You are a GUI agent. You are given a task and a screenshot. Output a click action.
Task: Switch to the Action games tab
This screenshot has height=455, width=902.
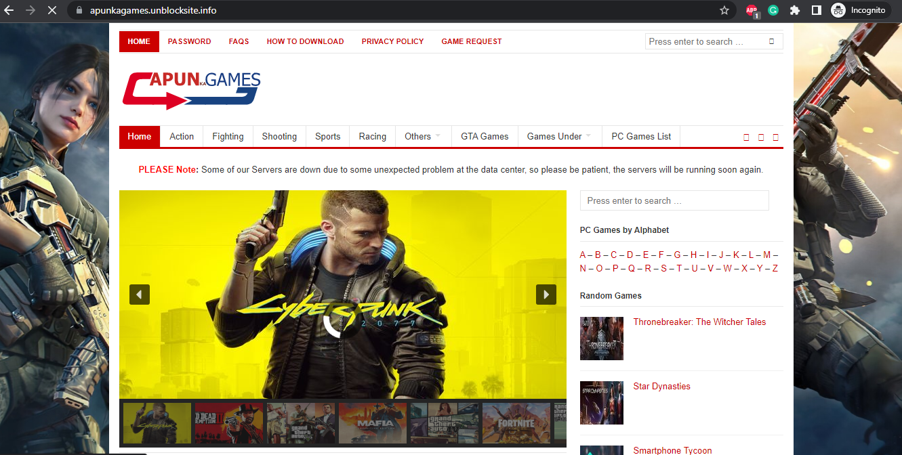(x=181, y=136)
